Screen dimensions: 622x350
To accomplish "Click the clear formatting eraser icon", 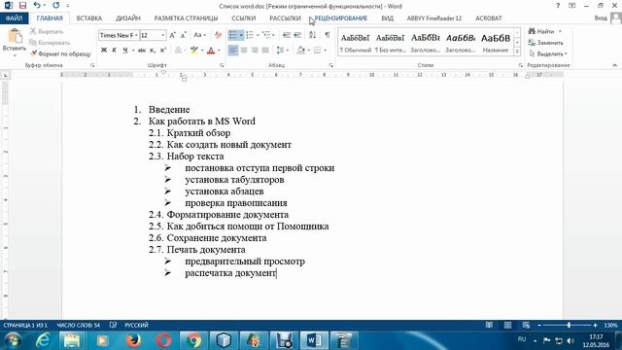I will 218,35.
